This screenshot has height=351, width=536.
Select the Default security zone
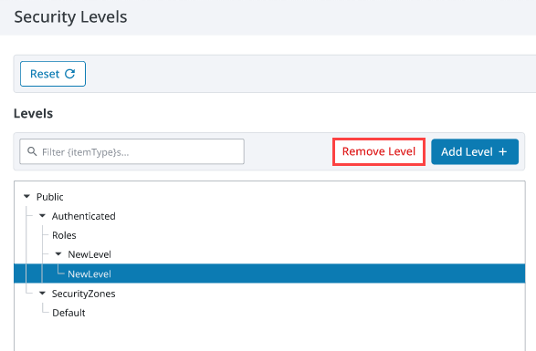pyautogui.click(x=68, y=313)
